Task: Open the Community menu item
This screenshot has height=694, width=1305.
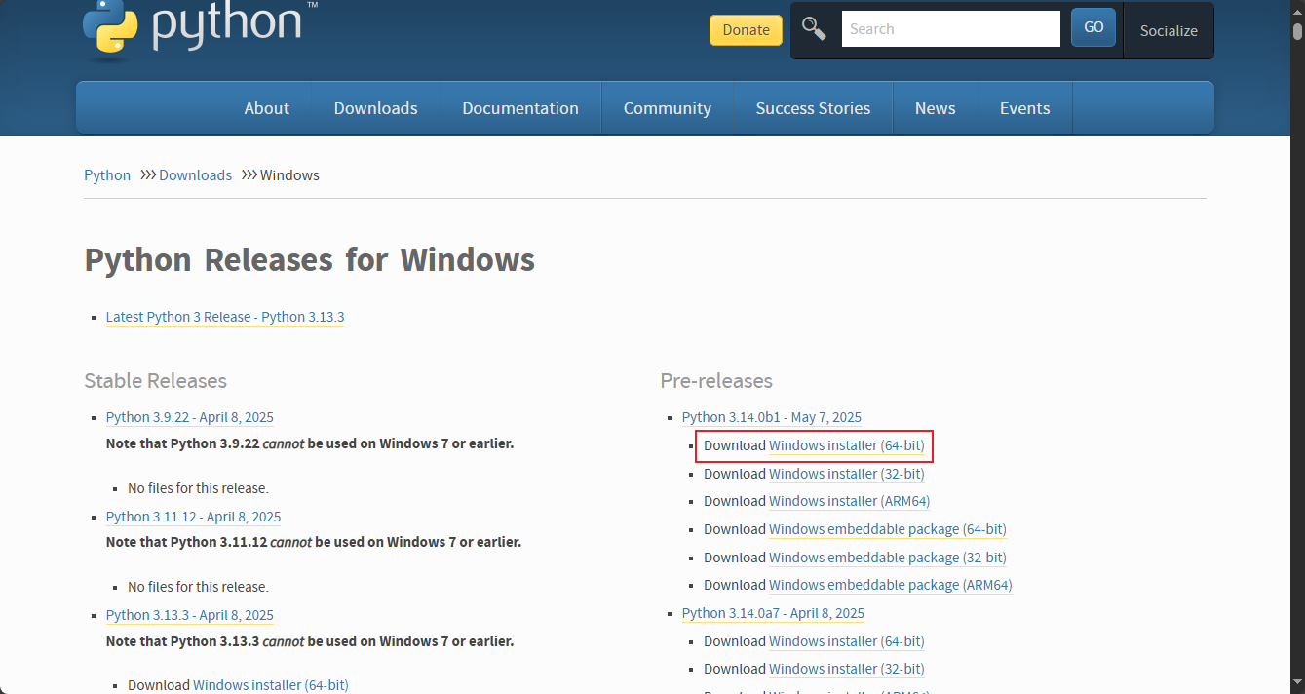Action: coord(667,108)
